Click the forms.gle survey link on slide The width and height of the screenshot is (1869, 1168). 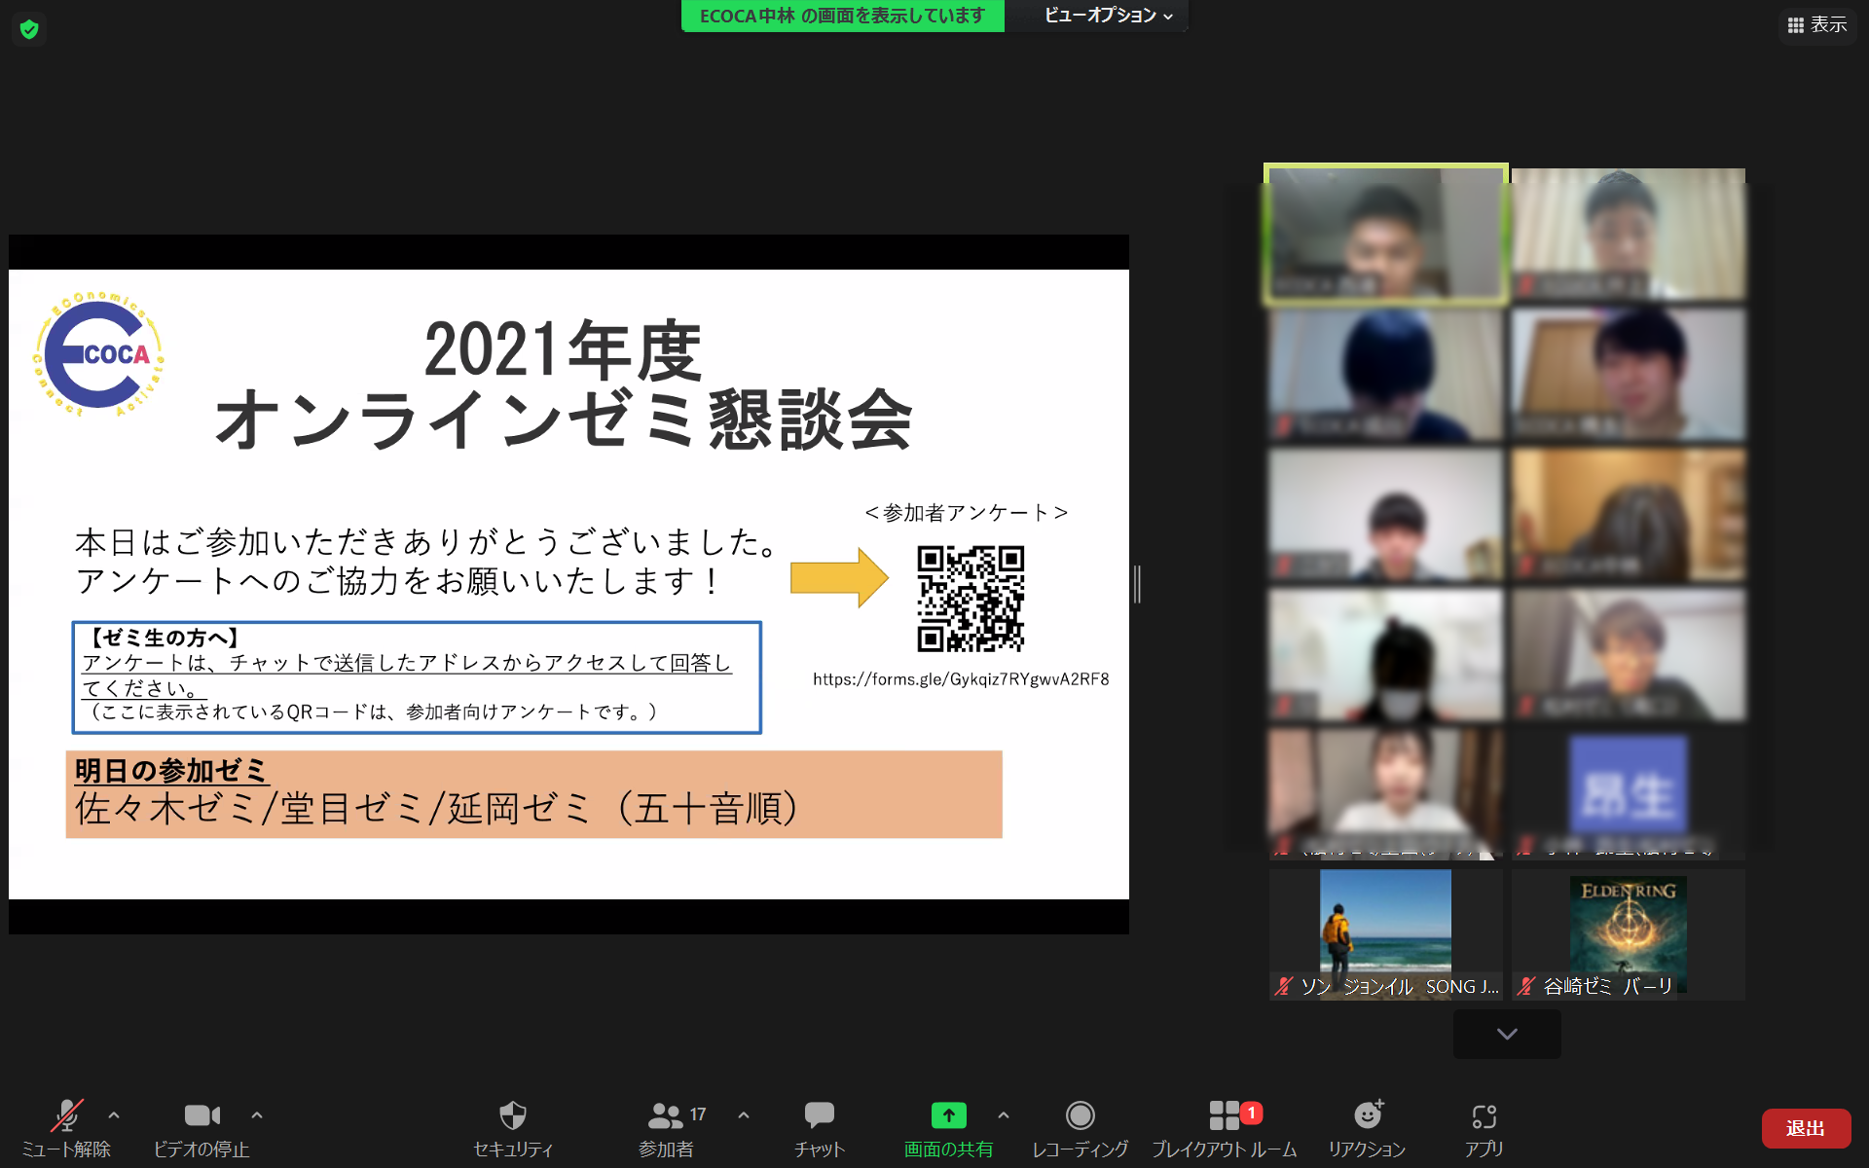click(x=962, y=679)
